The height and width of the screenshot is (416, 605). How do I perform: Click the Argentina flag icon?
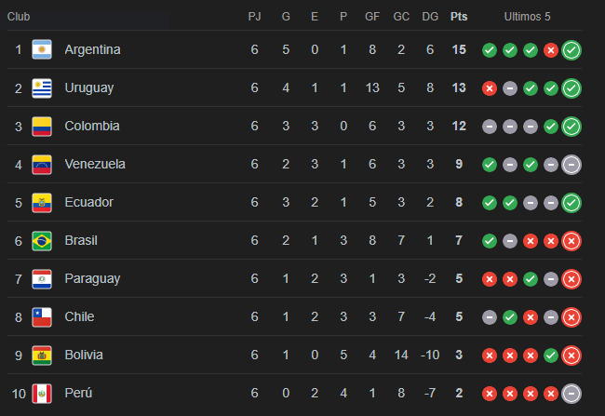(42, 49)
